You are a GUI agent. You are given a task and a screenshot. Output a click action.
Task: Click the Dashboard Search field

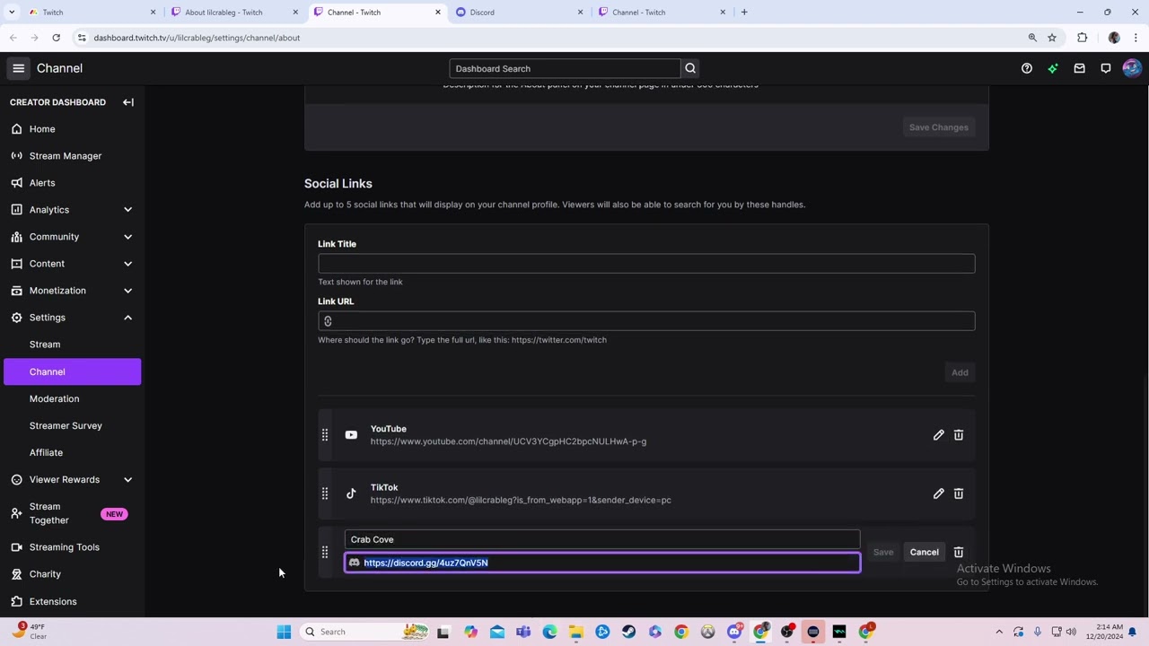(565, 68)
